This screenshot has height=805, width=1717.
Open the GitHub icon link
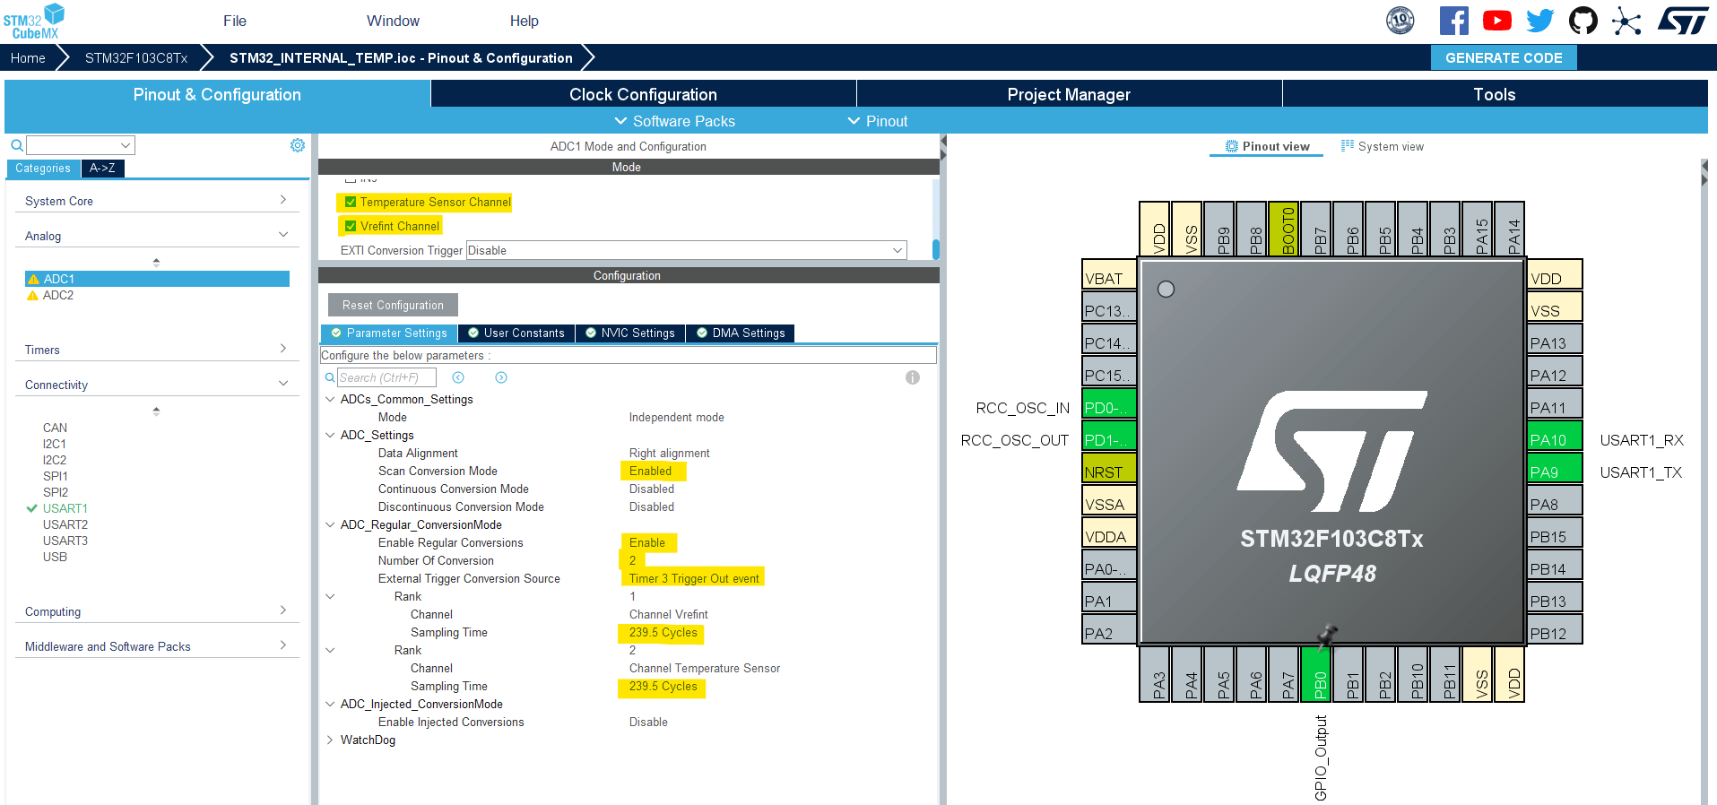click(1583, 21)
